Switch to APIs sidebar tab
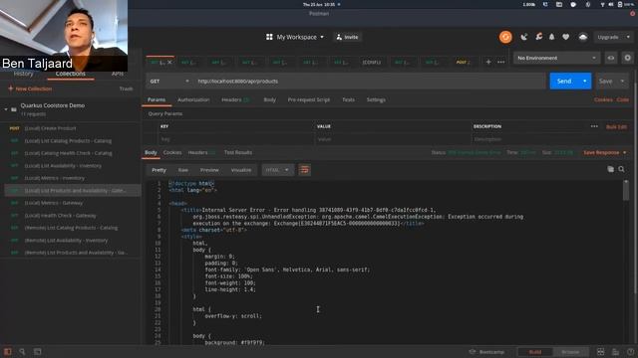Screen dimensions: 638x358 tap(118, 74)
